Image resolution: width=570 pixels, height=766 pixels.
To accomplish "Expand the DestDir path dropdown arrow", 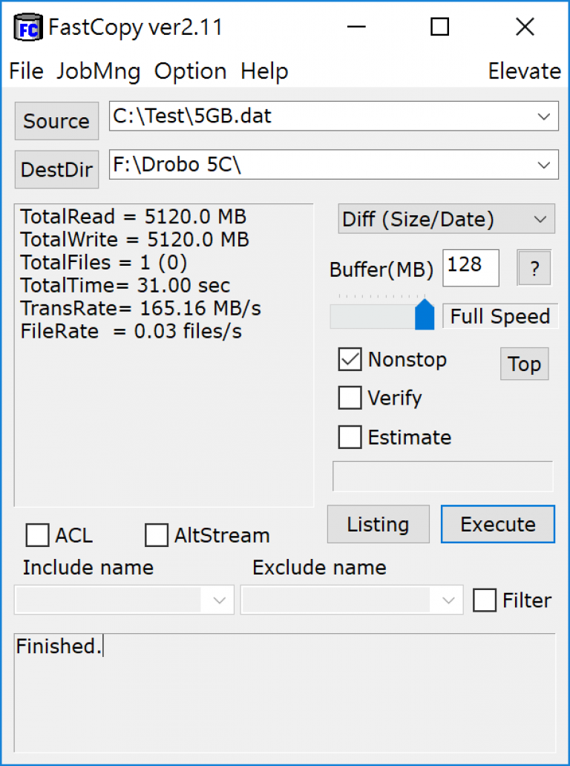I will click(x=543, y=165).
